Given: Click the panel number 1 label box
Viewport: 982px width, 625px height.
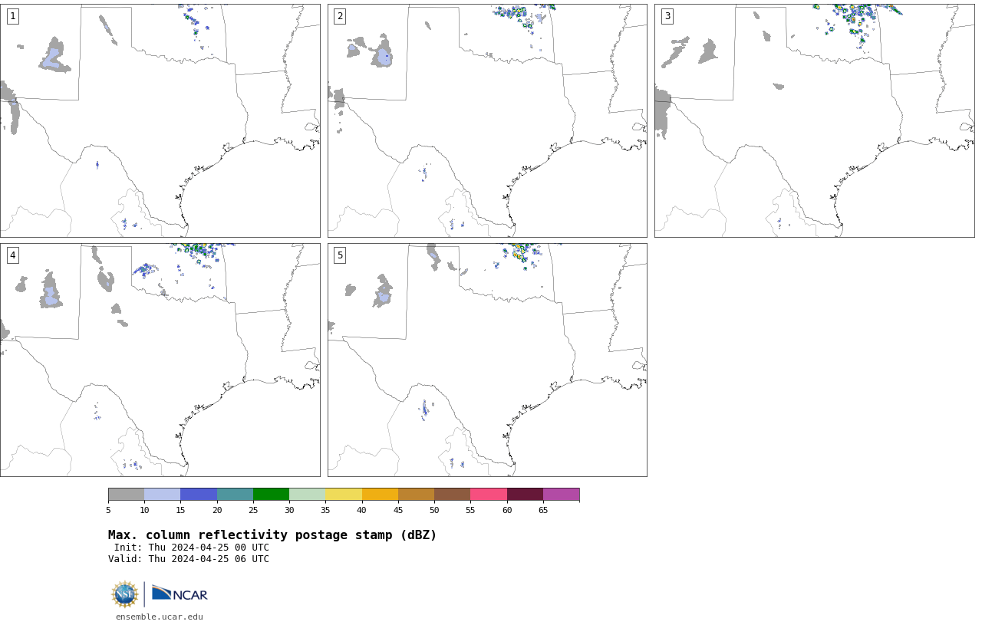Looking at the screenshot, I should coord(12,16).
